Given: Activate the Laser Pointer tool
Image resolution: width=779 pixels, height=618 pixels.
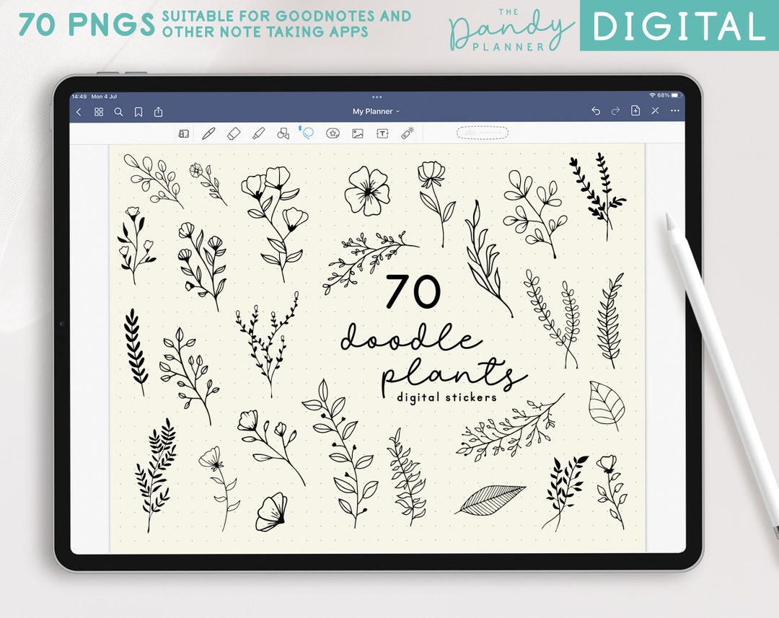Looking at the screenshot, I should point(407,134).
